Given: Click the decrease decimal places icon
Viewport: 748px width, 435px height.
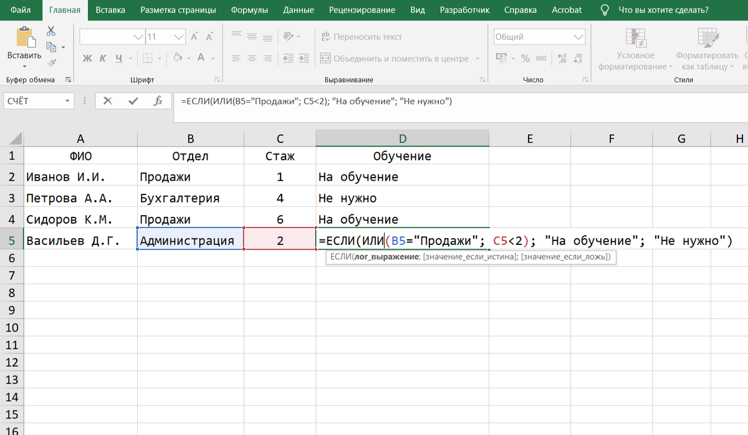Looking at the screenshot, I should [578, 58].
